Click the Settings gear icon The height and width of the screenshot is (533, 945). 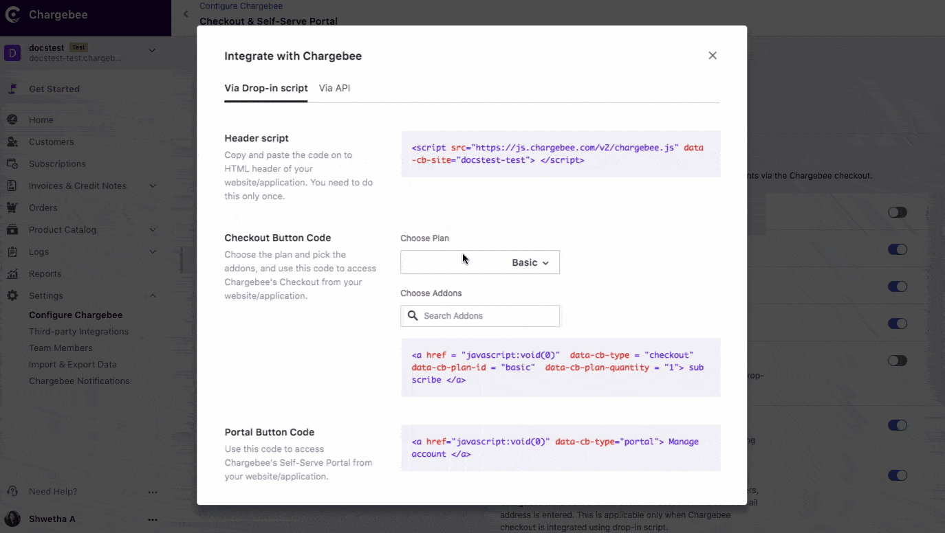click(12, 295)
